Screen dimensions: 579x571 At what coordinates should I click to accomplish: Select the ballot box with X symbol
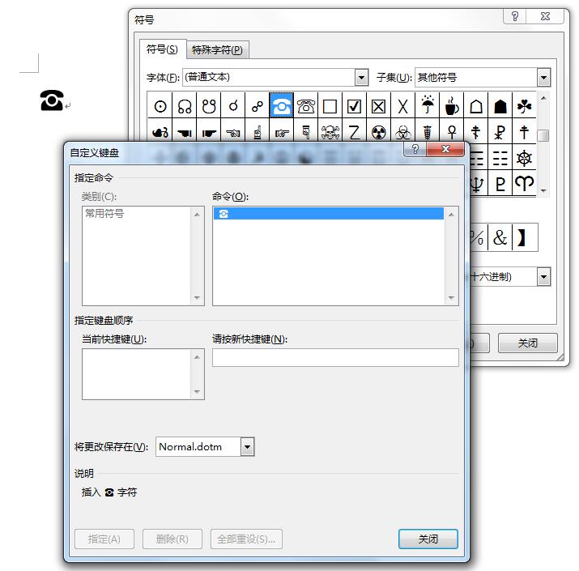tap(378, 106)
